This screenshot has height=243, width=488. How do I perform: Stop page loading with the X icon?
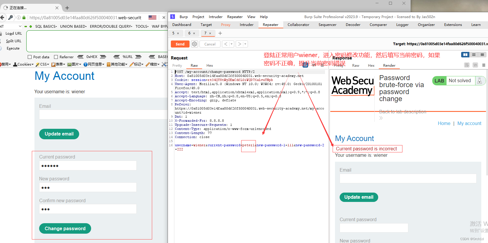click(x=164, y=17)
